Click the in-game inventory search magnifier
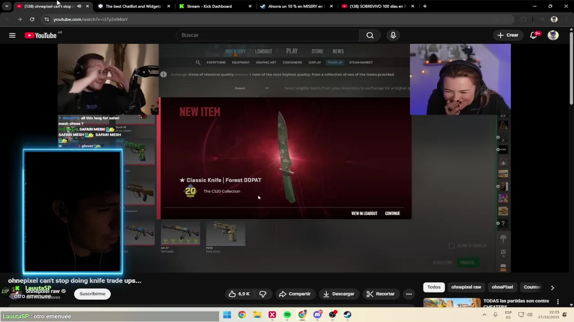Viewport: 574px width, 322px height. pos(198,63)
